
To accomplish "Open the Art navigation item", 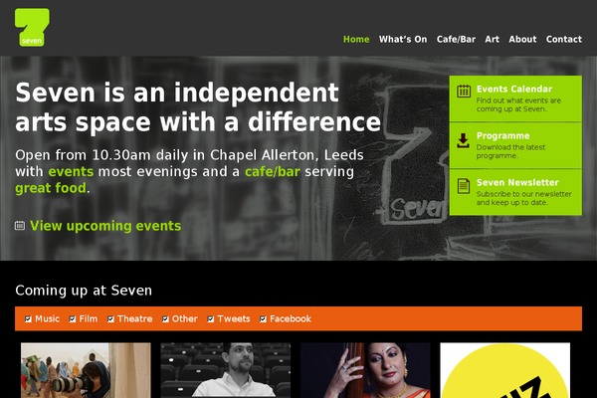I will pos(492,39).
